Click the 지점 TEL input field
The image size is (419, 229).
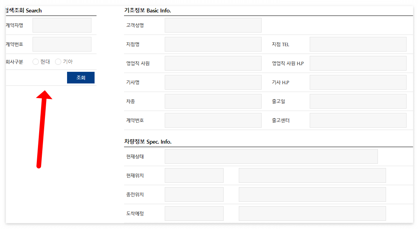(358, 44)
